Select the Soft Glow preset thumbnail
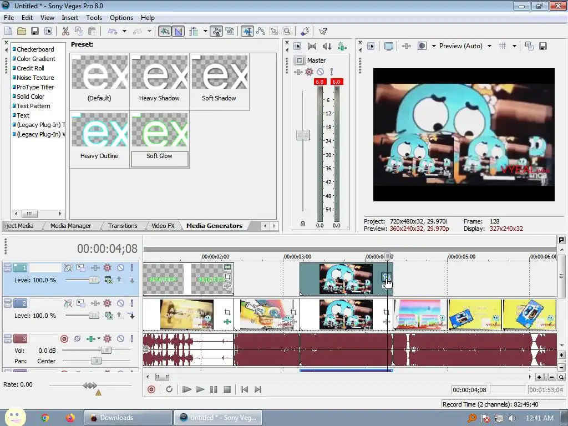This screenshot has width=568, height=426. 159,130
